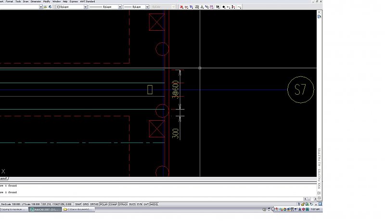Click the communication center status bar icon
The height and width of the screenshot is (222, 385).
(299, 204)
